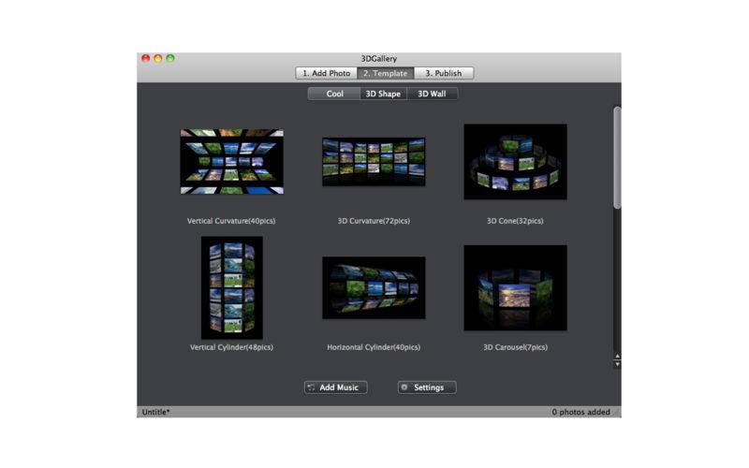Open the Settings button

(427, 388)
